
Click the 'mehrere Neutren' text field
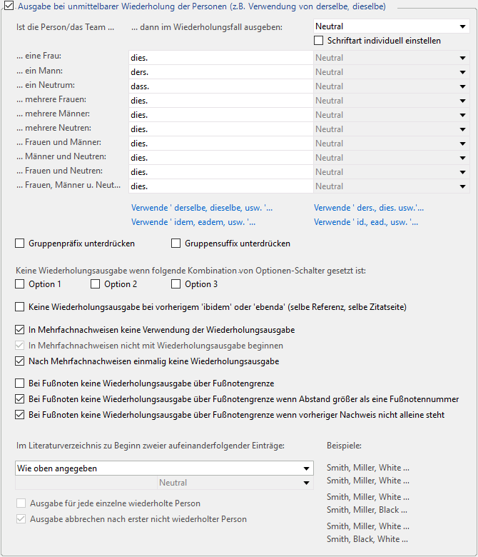(221, 129)
